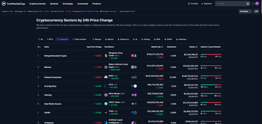262x124 pixels.
Task: Click gainers/losers bar for DePIN
Action: point(211,111)
